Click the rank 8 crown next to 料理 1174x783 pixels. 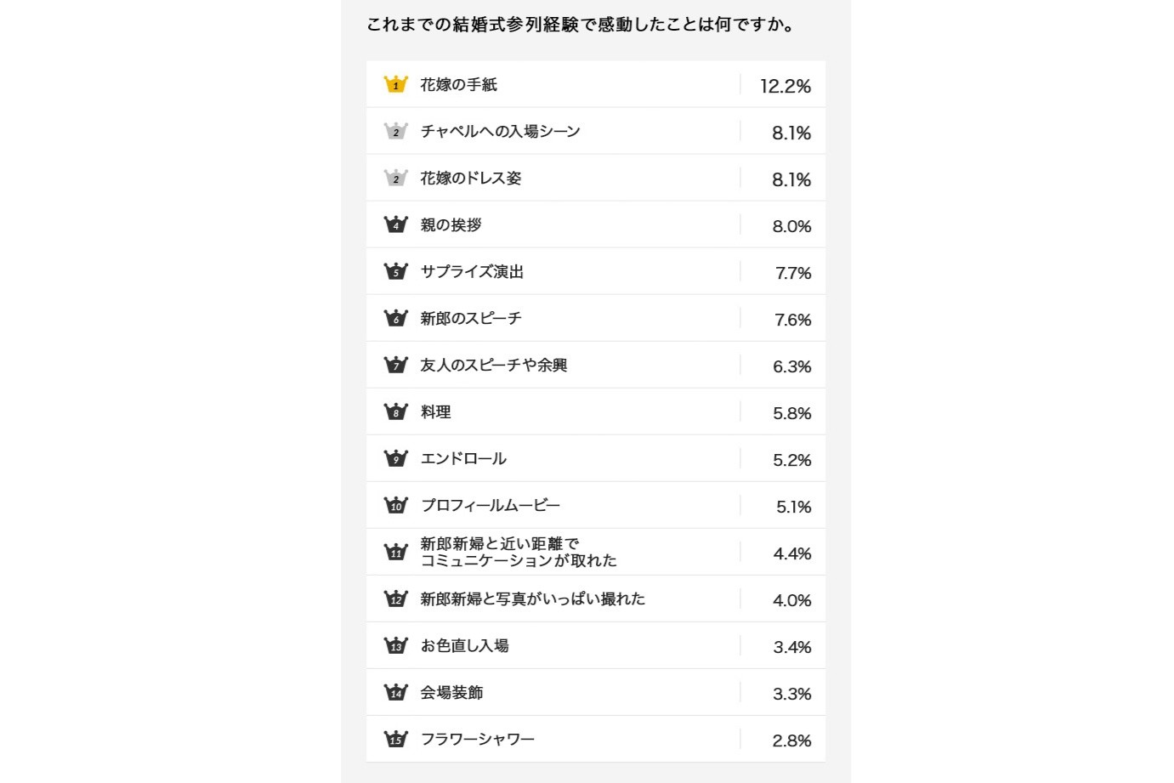pyautogui.click(x=395, y=411)
